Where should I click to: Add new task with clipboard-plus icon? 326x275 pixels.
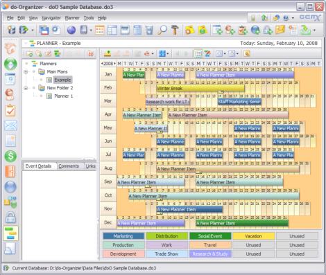pyautogui.click(x=243, y=30)
